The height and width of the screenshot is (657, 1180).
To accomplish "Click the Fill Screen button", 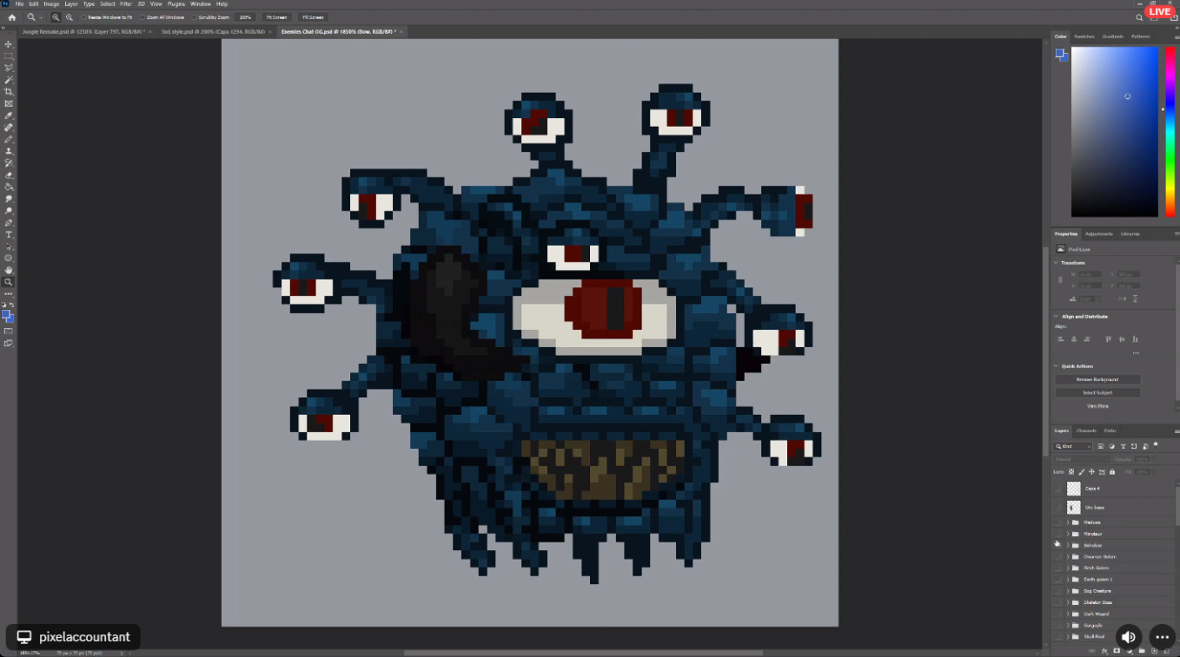I will click(x=313, y=17).
